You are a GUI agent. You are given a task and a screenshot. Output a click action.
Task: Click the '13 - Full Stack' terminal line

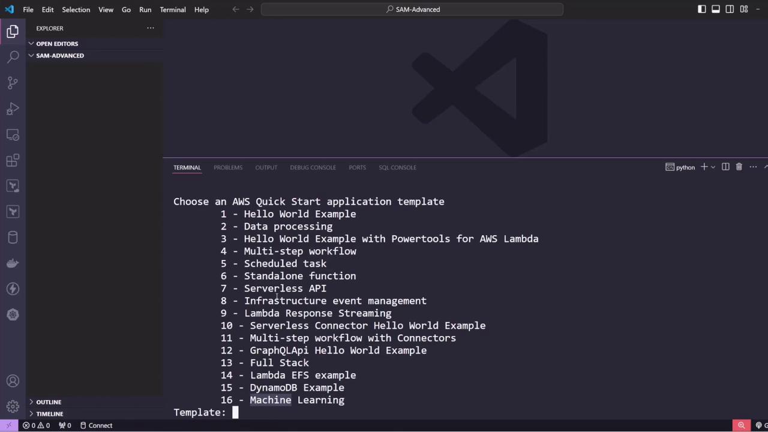[265, 363]
